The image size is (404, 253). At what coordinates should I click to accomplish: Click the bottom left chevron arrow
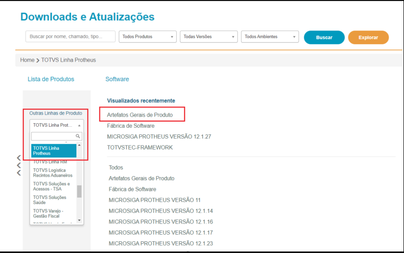click(x=19, y=173)
